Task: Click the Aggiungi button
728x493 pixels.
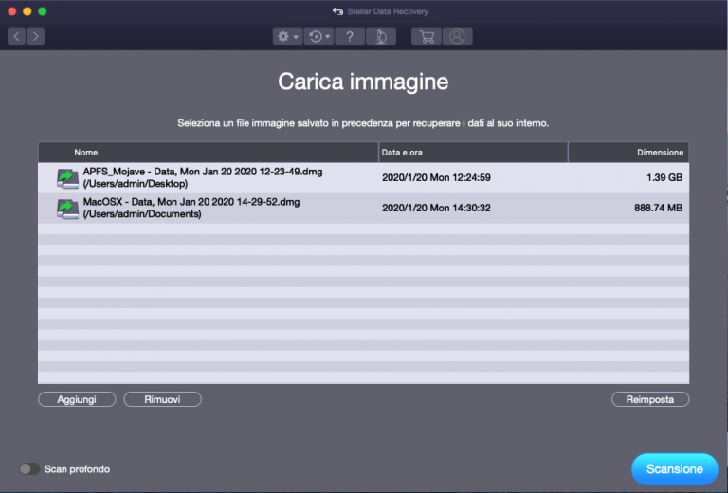Action: [x=77, y=399]
